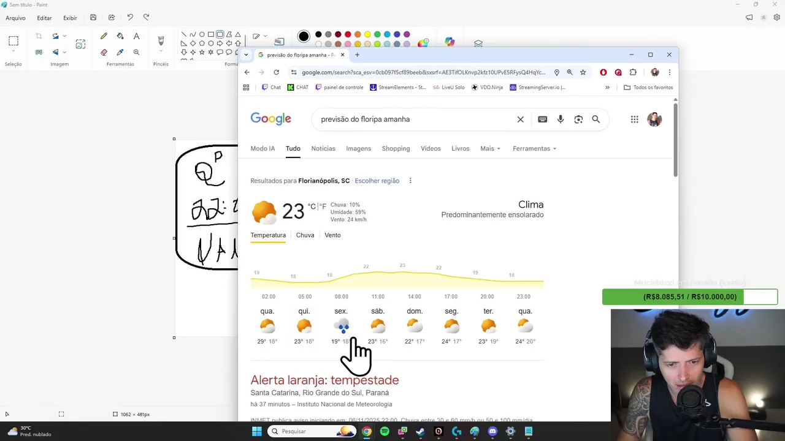Click the Google search magnifier button
The image size is (785, 441).
coord(596,119)
